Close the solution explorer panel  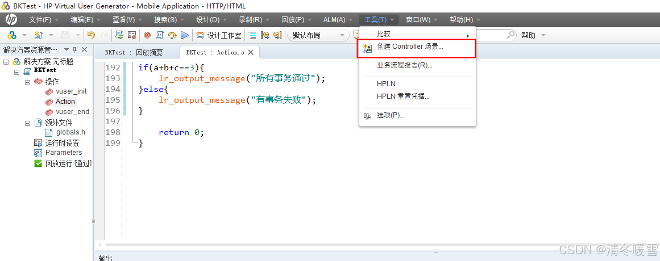(85, 49)
